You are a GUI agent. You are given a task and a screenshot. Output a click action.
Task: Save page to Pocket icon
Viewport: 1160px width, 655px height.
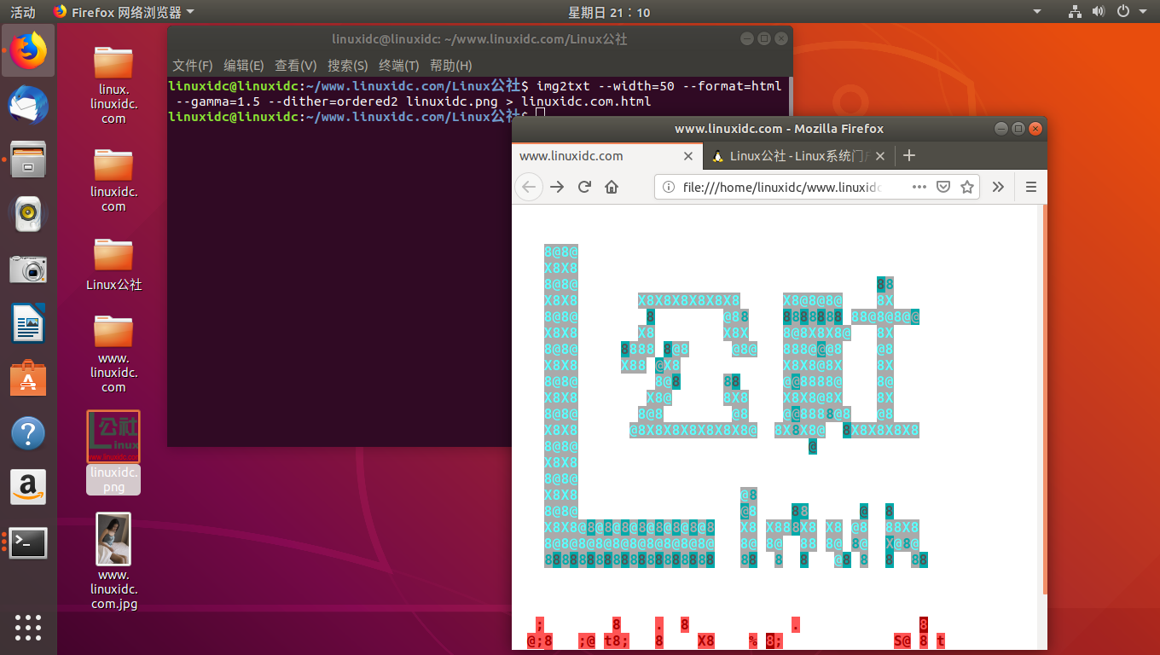point(943,187)
